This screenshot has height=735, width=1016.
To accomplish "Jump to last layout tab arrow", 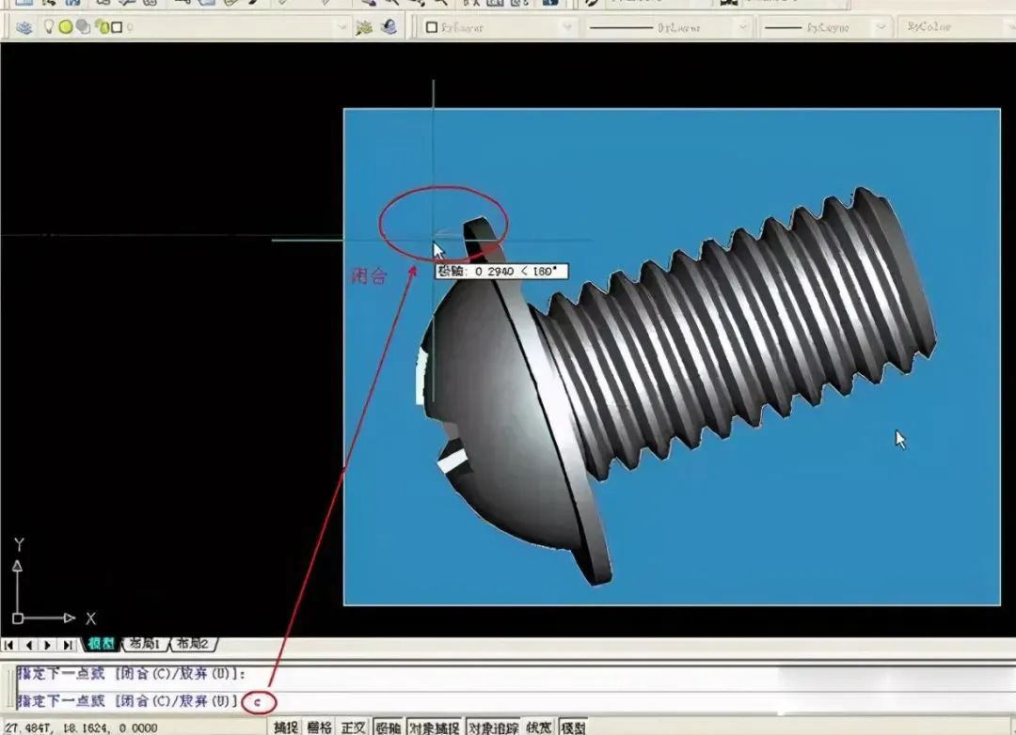I will point(68,645).
